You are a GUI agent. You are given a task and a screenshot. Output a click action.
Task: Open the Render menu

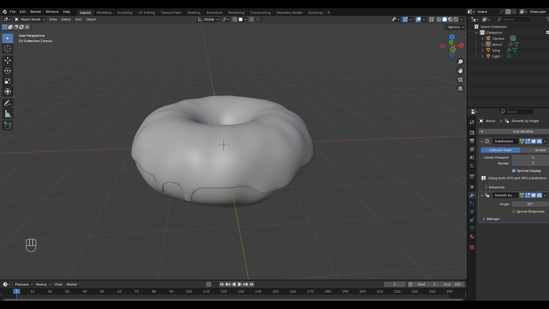pyautogui.click(x=36, y=12)
